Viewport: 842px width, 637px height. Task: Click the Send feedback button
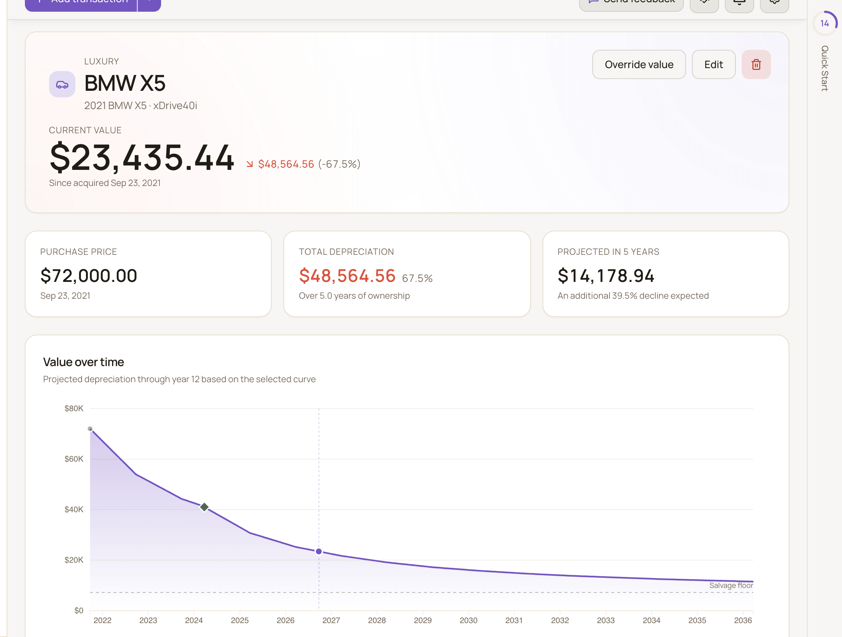(x=631, y=3)
